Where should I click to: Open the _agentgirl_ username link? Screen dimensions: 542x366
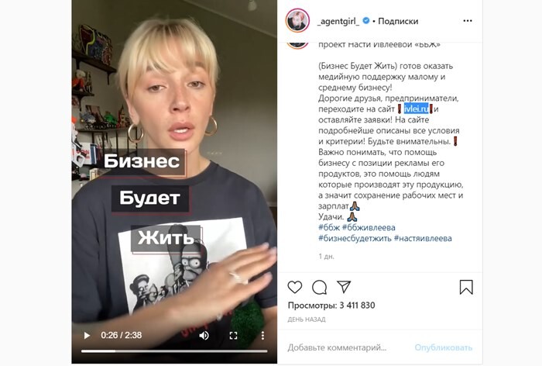[338, 21]
